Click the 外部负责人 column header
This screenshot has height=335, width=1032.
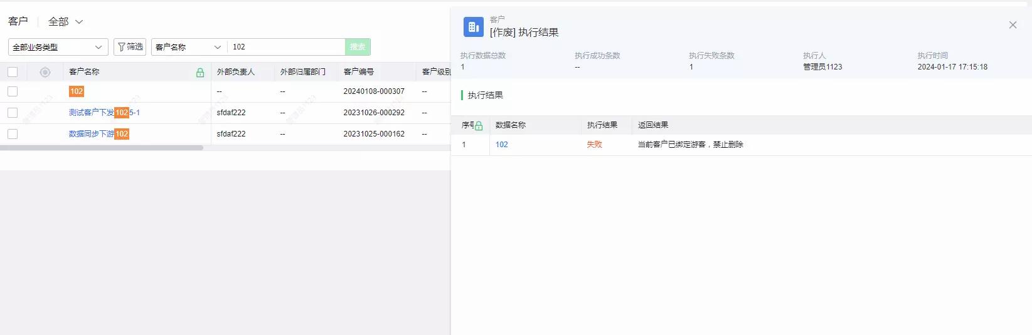point(236,72)
